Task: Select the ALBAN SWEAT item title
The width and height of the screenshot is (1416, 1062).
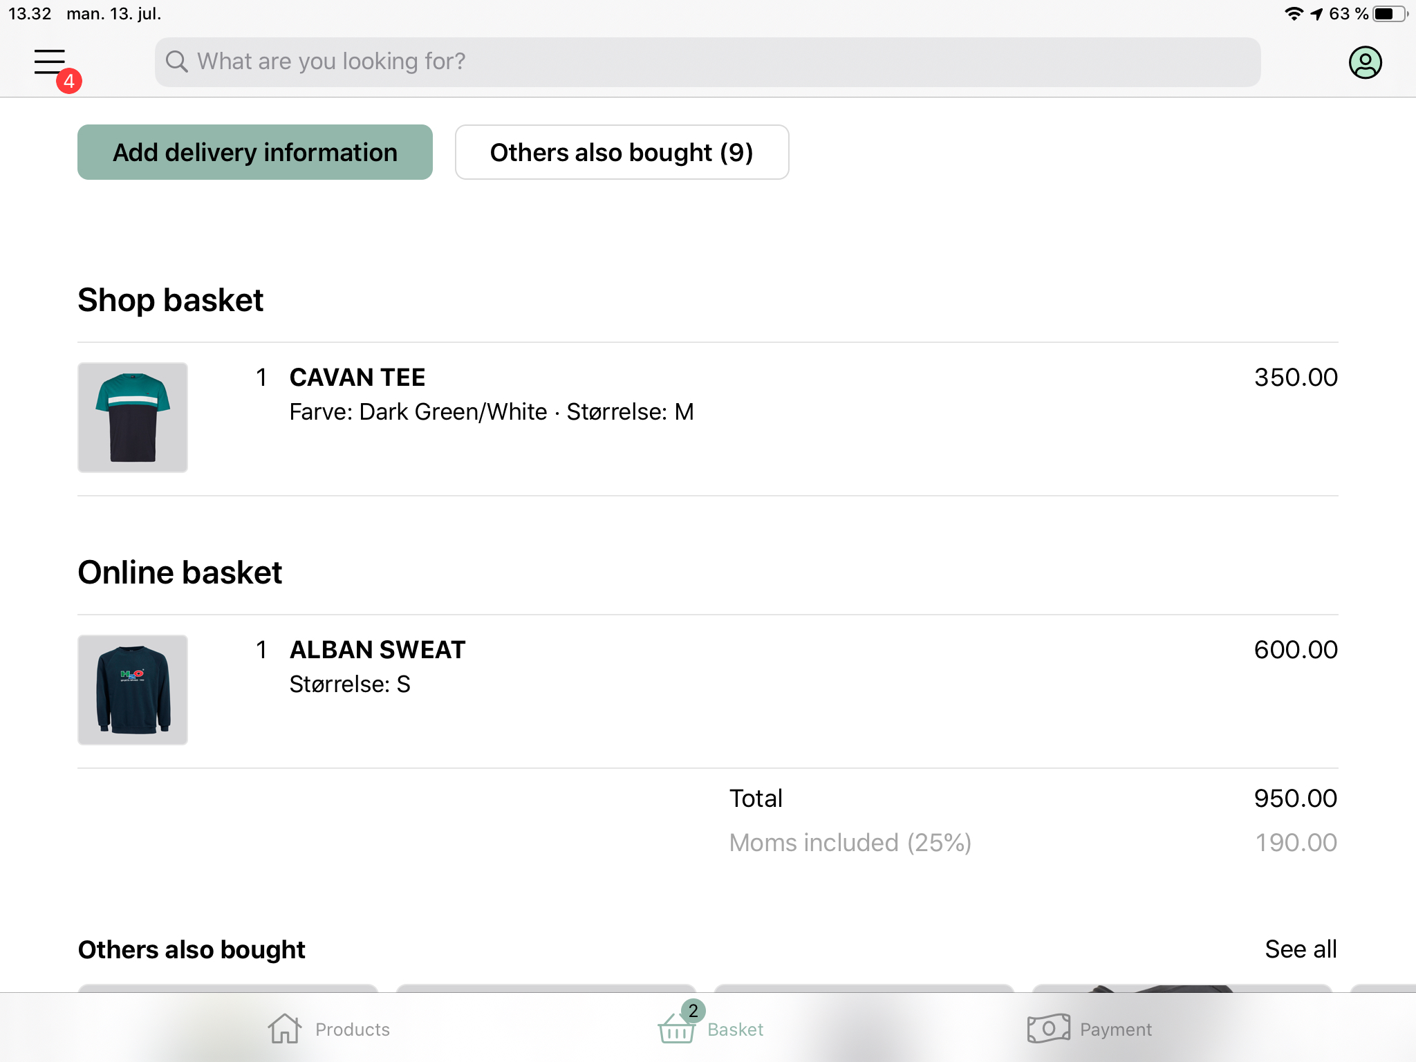Action: coord(378,650)
